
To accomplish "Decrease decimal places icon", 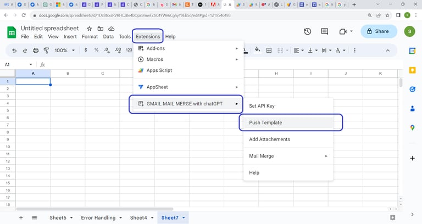I will pos(107,50).
